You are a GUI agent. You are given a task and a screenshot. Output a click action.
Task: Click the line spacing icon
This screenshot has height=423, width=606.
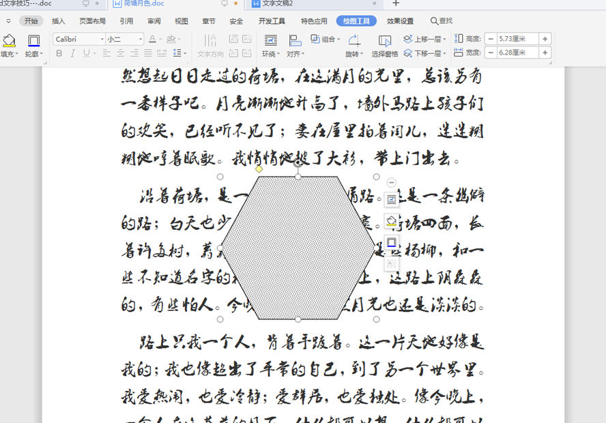[177, 53]
